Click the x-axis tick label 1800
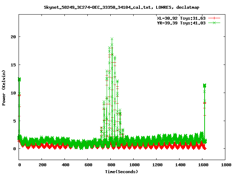This screenshot has height=175, width=233. (x=226, y=165)
